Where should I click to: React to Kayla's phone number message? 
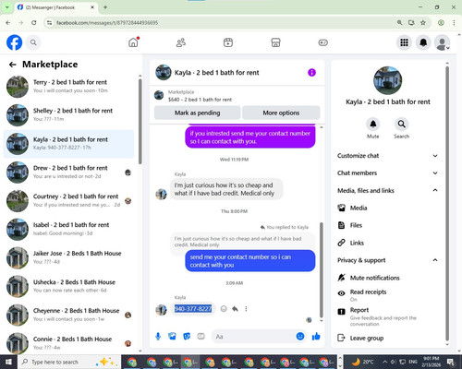224,309
